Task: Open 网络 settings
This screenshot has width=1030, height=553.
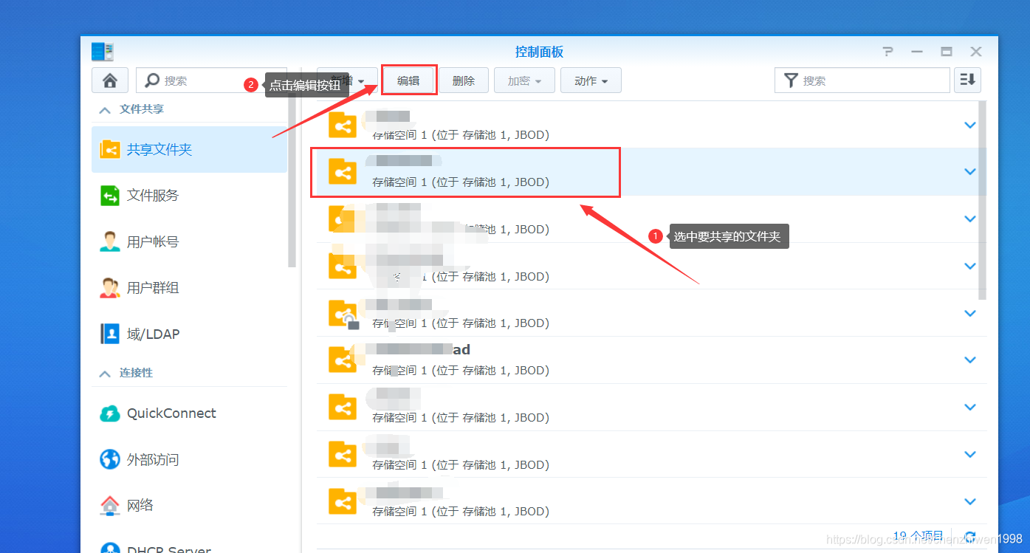Action: click(189, 506)
